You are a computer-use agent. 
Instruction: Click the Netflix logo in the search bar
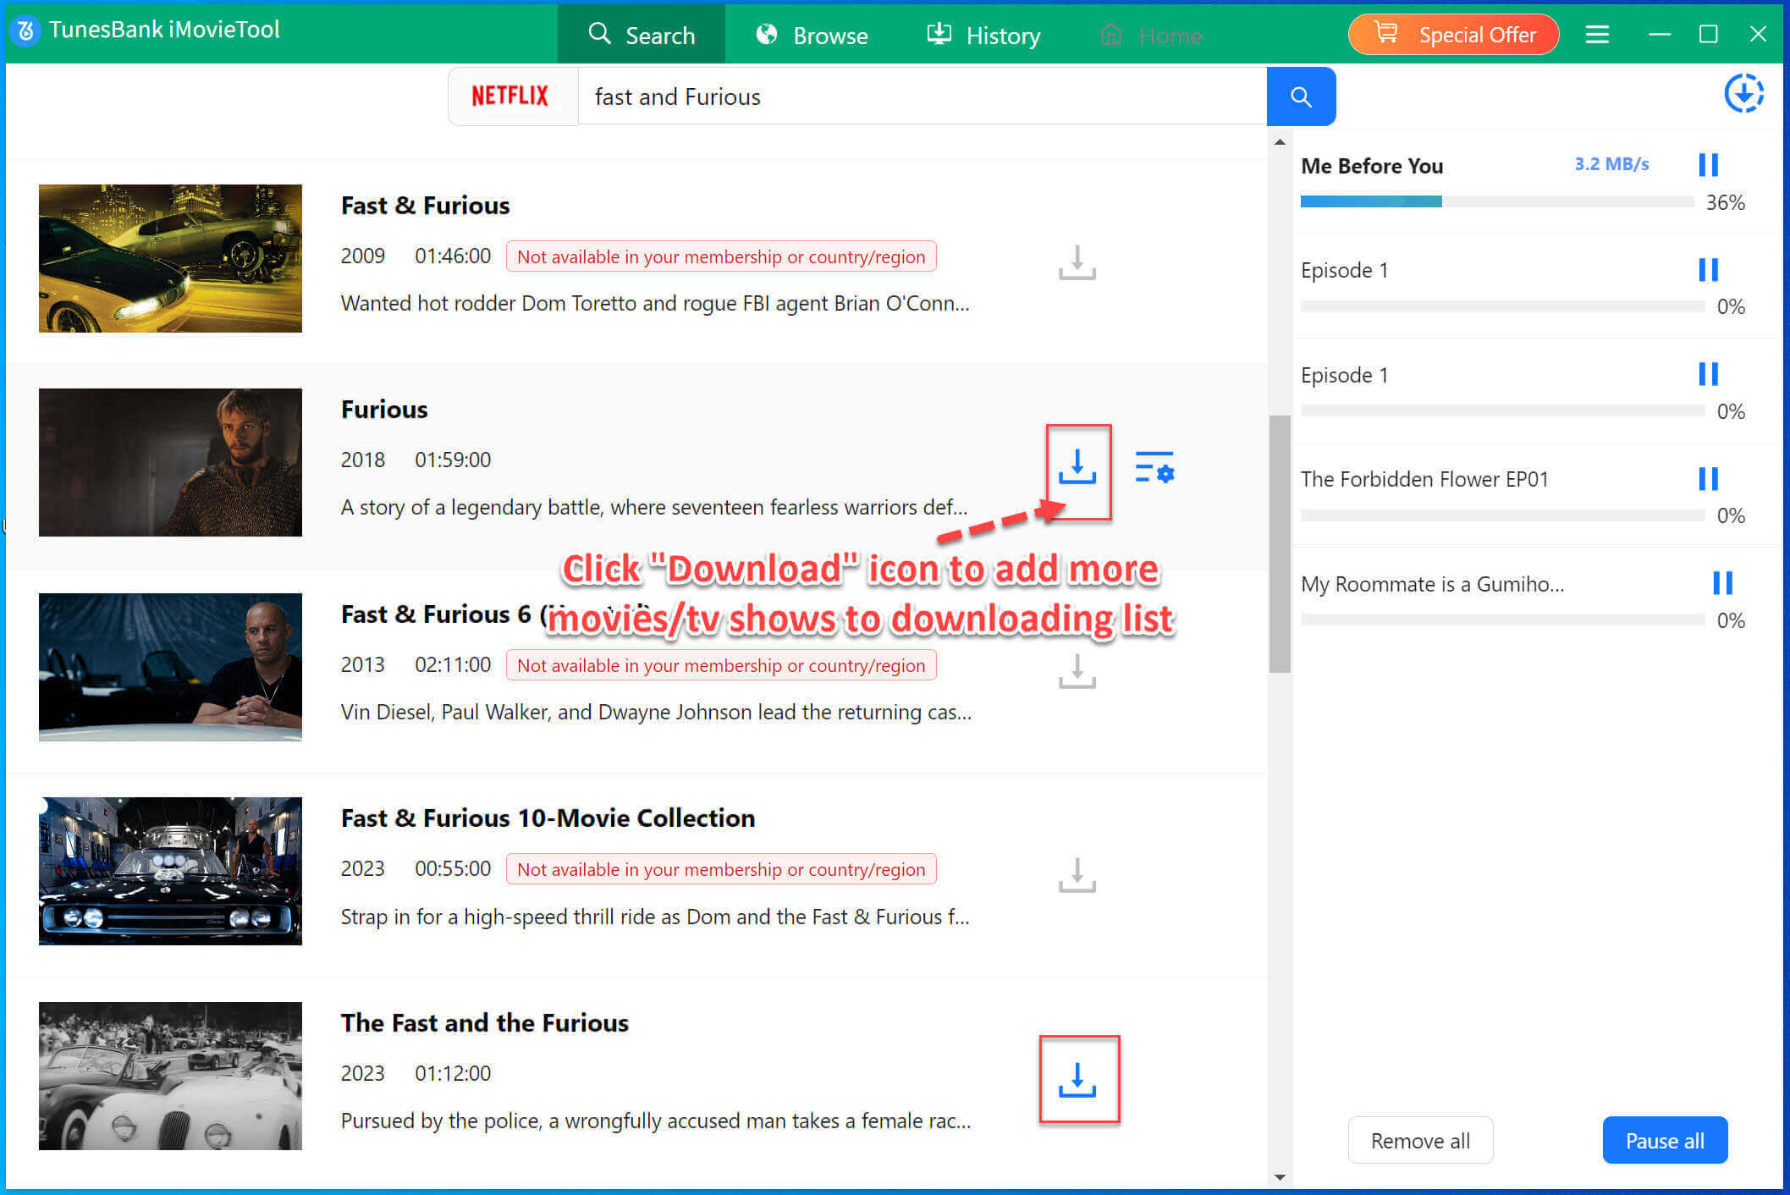[510, 96]
